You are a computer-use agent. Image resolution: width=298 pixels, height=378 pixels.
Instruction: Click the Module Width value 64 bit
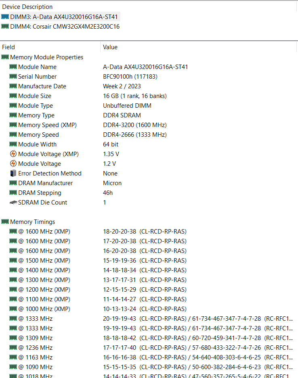pos(111,144)
